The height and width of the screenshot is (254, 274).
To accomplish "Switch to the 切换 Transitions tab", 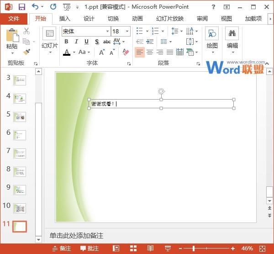I will pos(113,19).
